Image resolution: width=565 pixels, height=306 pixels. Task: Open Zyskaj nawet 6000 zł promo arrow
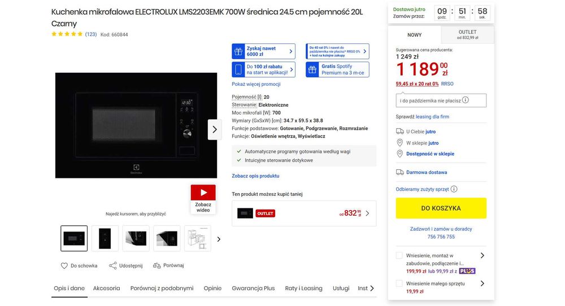(x=291, y=51)
